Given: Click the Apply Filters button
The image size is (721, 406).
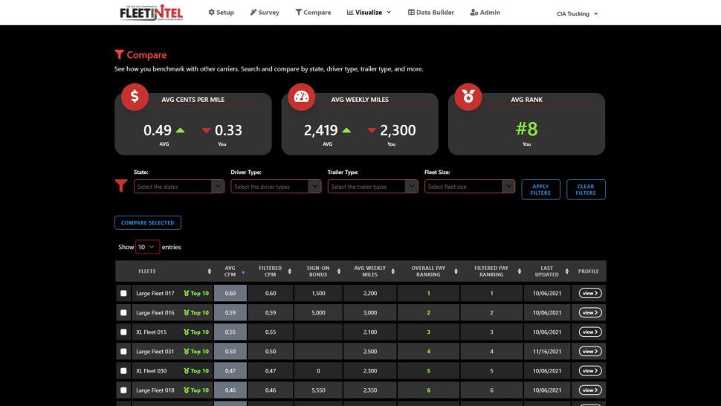Looking at the screenshot, I should point(541,190).
